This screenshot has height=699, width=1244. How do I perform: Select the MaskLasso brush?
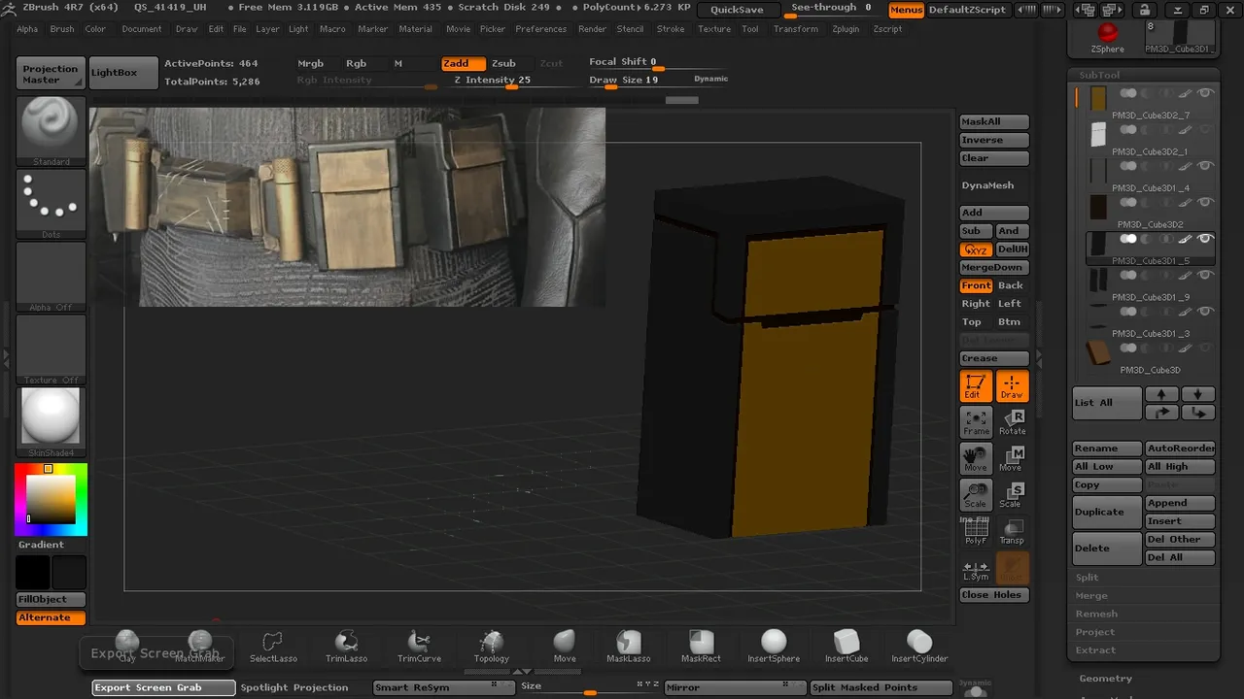pyautogui.click(x=629, y=646)
